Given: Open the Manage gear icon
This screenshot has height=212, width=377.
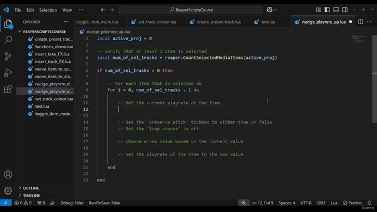Looking at the screenshot, I should tap(8, 191).
